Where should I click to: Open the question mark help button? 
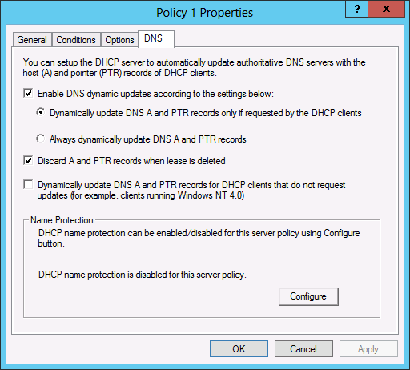coord(356,9)
